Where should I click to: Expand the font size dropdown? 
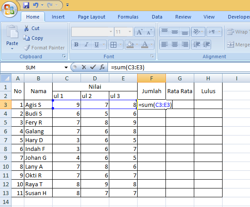(130, 32)
